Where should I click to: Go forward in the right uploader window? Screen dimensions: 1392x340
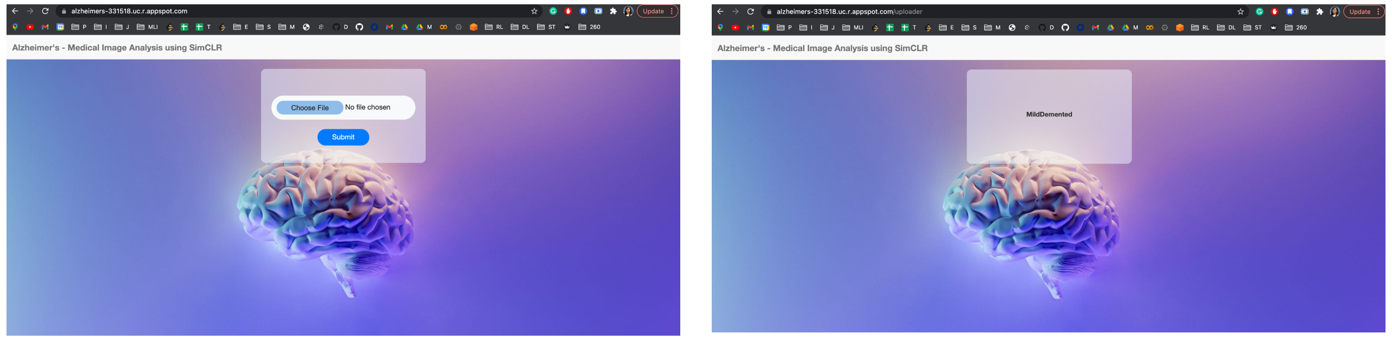pos(736,12)
